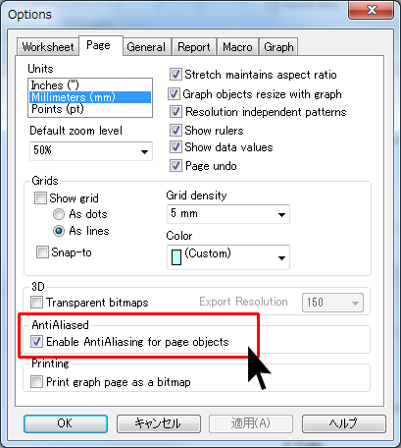The image size is (401, 448).
Task: Click the light cyan grid color swatch
Action: [x=176, y=257]
